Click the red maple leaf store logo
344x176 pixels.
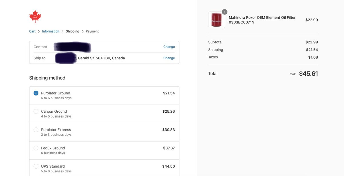(x=35, y=17)
